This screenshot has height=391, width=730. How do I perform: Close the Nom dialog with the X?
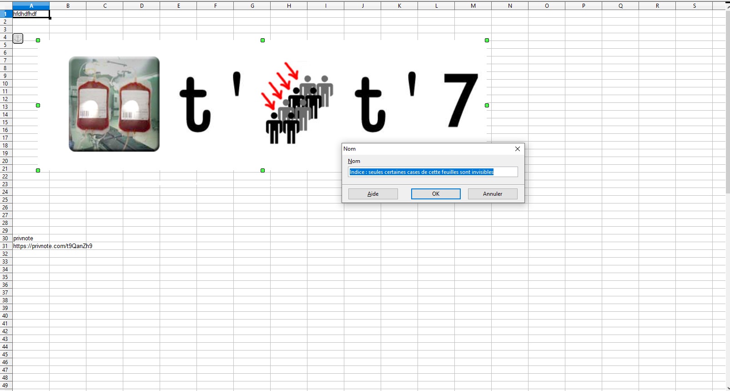[517, 149]
